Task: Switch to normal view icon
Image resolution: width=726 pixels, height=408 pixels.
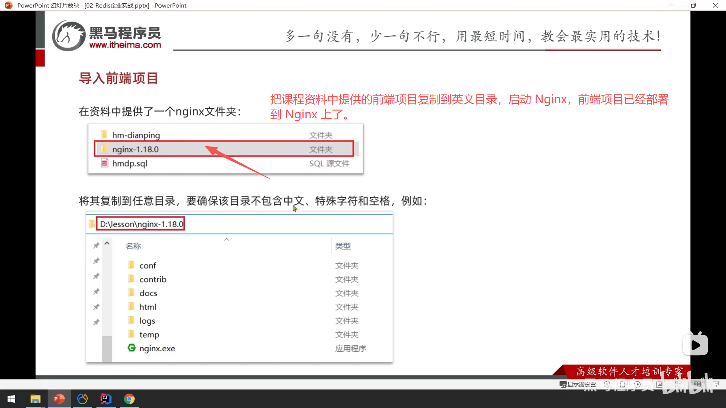Action: click(x=659, y=384)
